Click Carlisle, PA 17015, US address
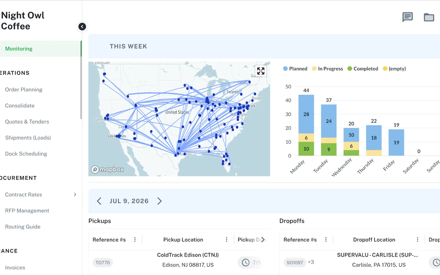440x275 pixels. point(379,265)
